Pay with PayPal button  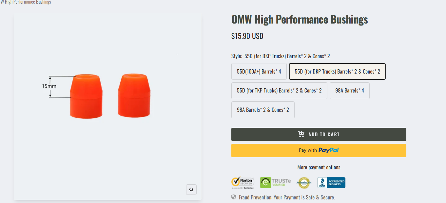click(x=319, y=150)
